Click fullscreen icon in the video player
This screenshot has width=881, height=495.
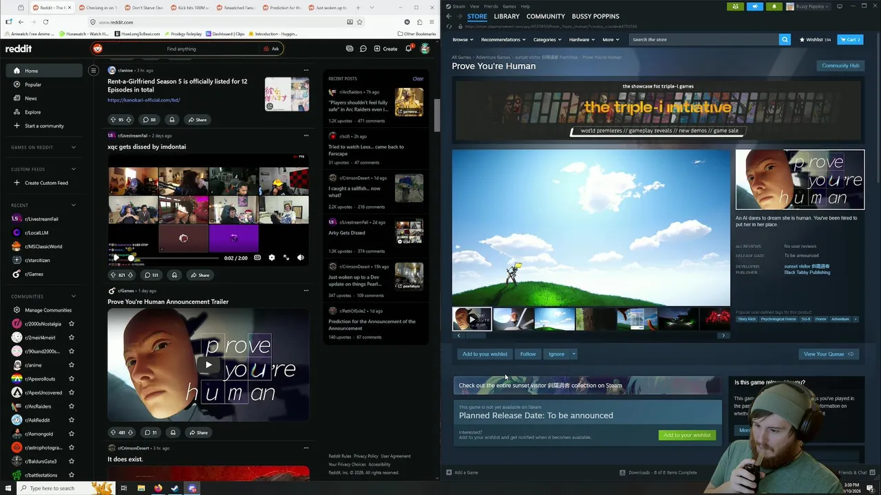286,258
